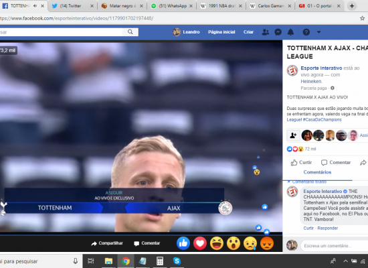Image resolution: width=368 pixels, height=268 pixels.
Task: Switch to the G1 - O portal tab
Action: pos(320,6)
